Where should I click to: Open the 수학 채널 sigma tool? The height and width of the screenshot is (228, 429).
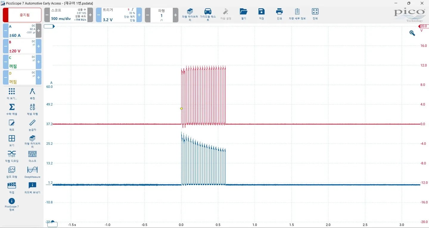coord(12,109)
